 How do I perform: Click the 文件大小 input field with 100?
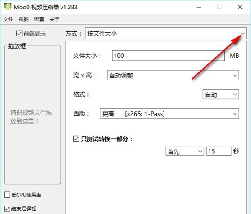[x=168, y=55]
